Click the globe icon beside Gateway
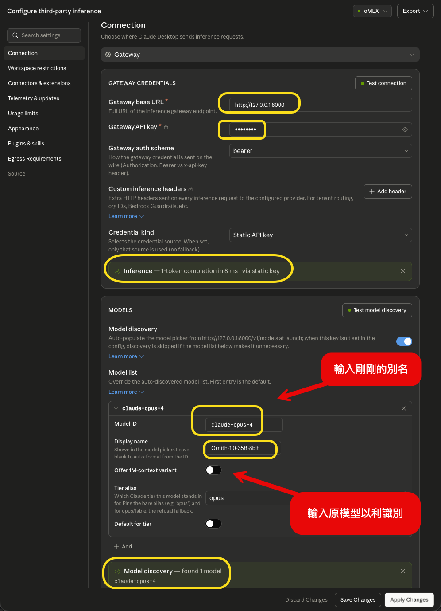Viewport: 441px width, 611px height. click(x=108, y=55)
